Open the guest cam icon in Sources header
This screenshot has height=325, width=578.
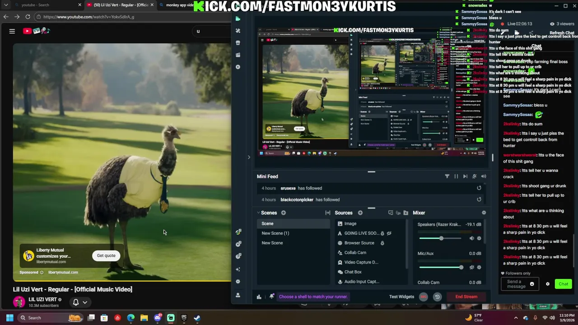tap(398, 213)
